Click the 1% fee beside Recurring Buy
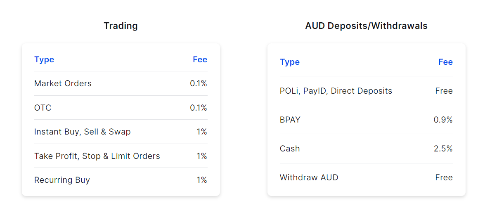 click(201, 180)
